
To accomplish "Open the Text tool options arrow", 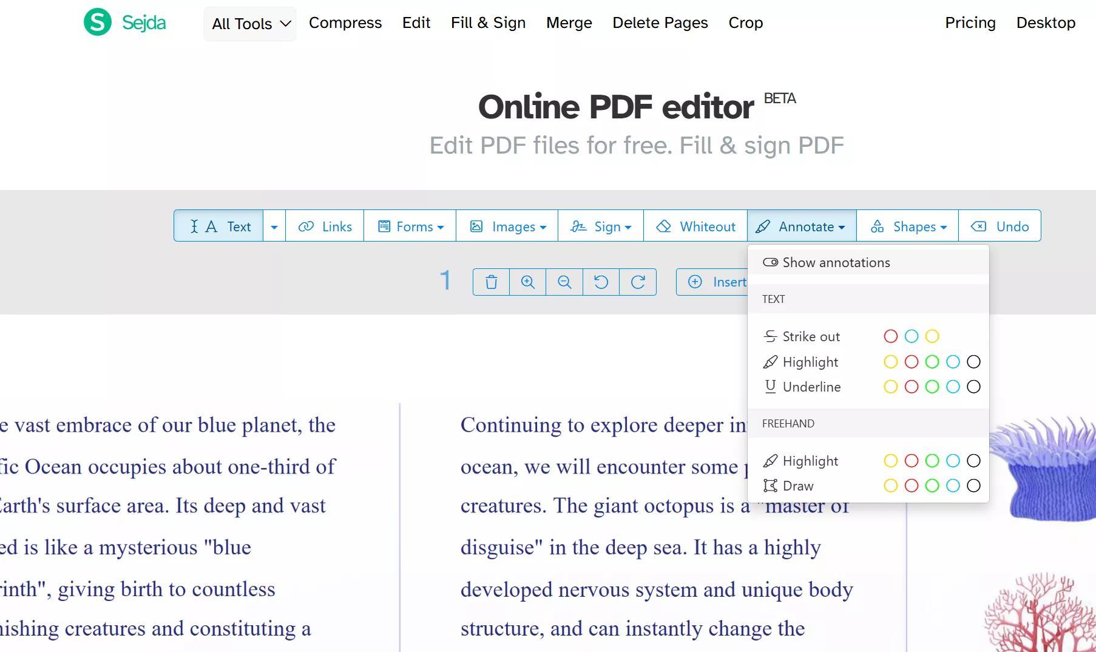I will (x=274, y=226).
